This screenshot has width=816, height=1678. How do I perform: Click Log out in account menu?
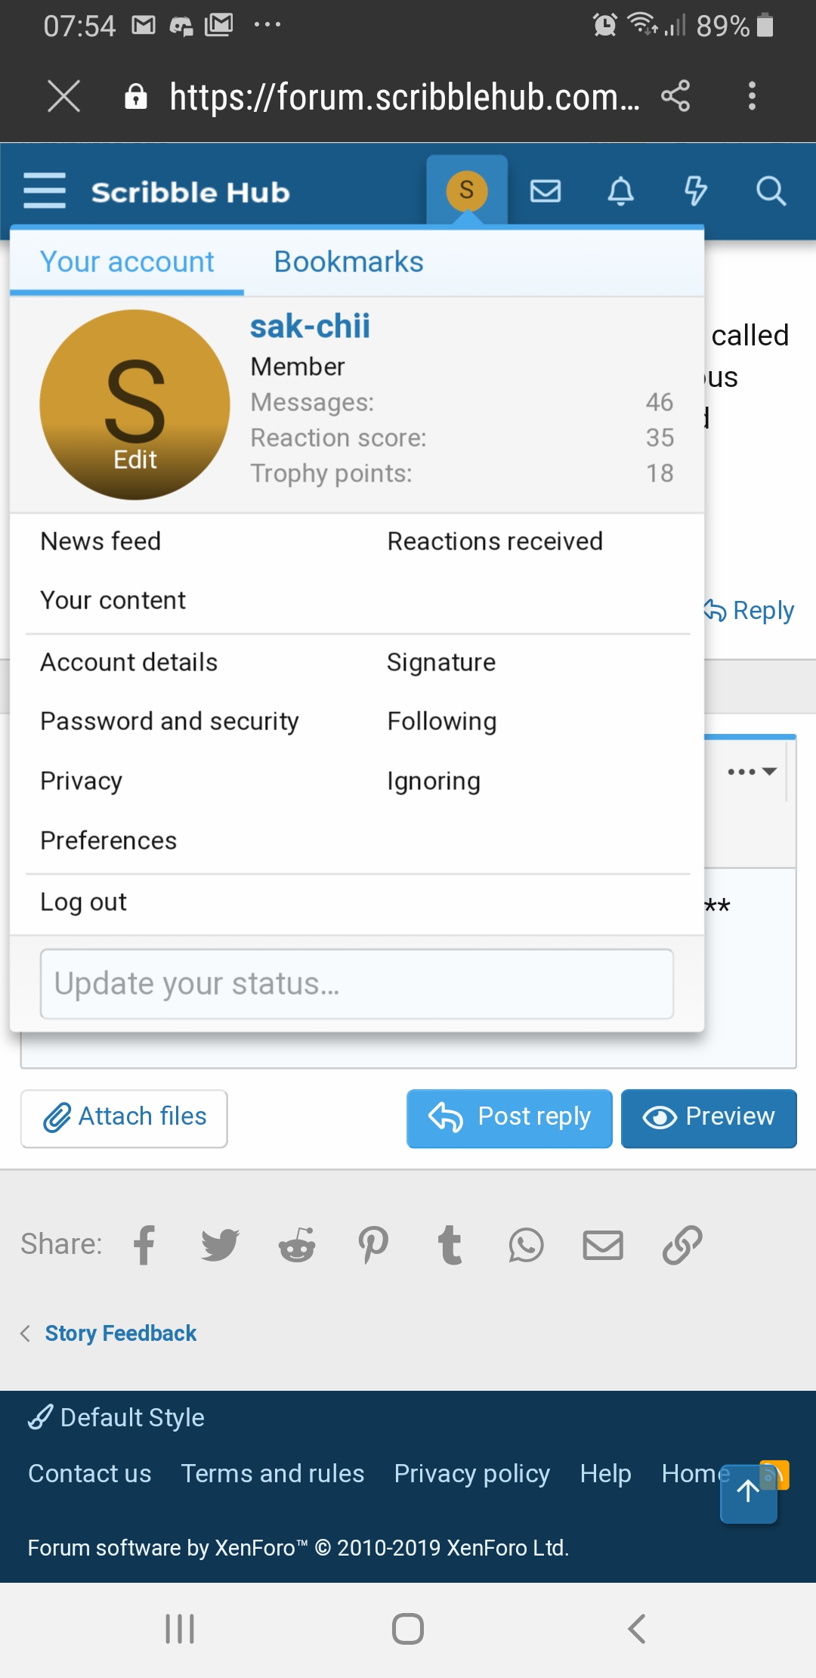pyautogui.click(x=83, y=902)
